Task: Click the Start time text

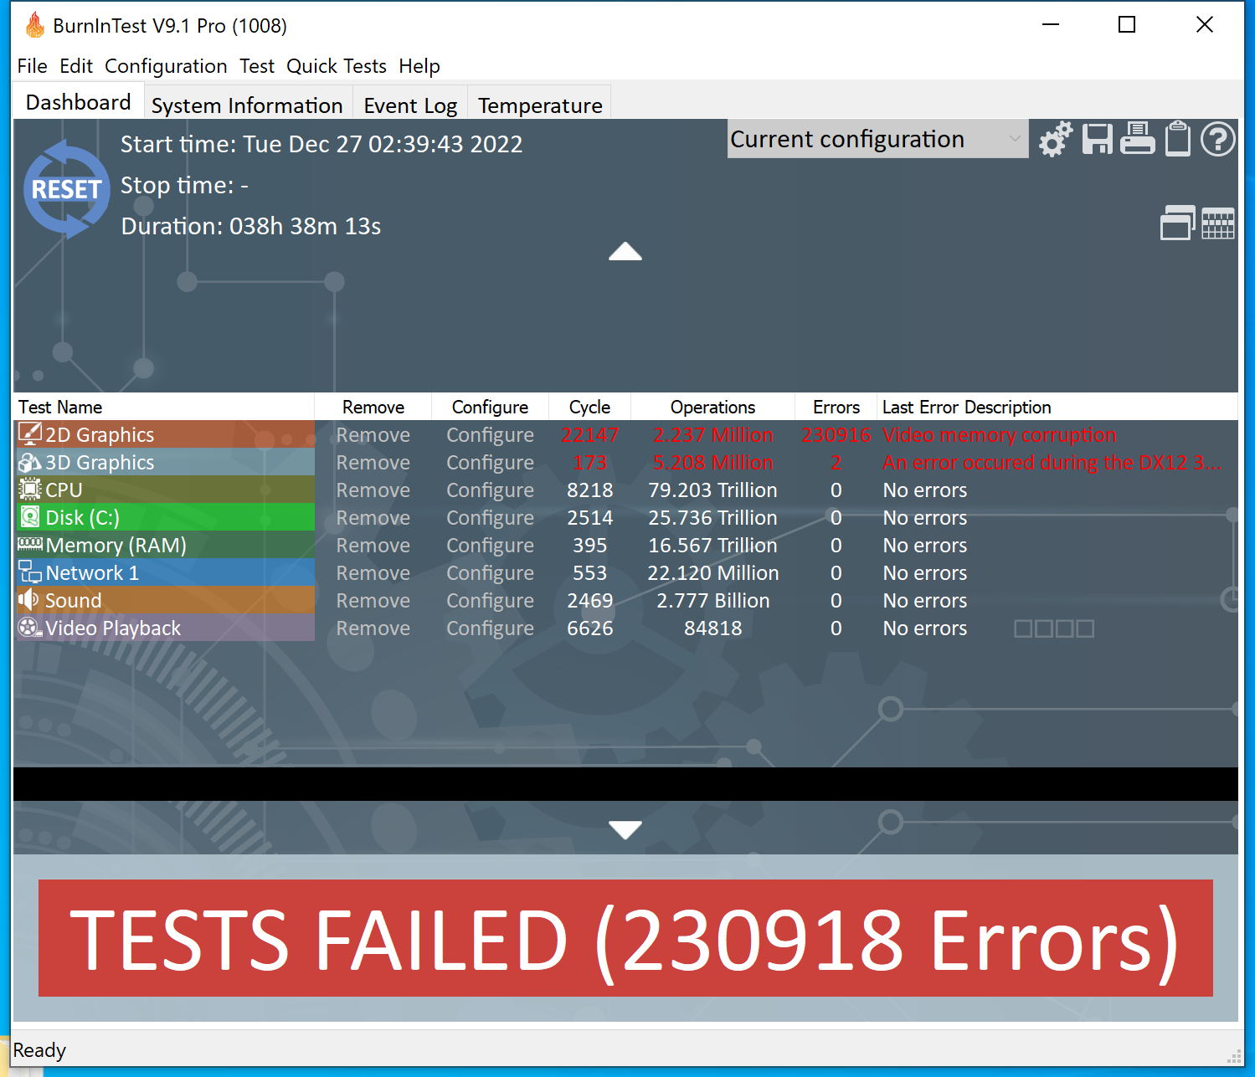Action: click(321, 144)
